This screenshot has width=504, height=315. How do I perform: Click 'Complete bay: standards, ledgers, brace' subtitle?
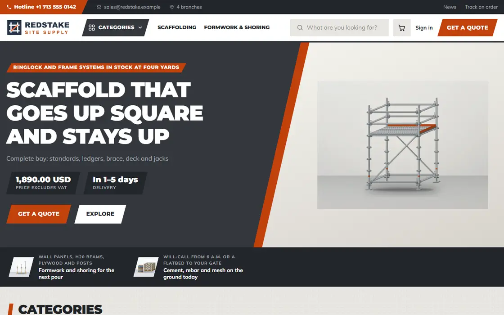click(87, 158)
